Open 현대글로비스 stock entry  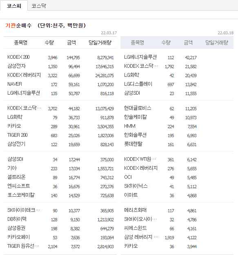(138, 108)
